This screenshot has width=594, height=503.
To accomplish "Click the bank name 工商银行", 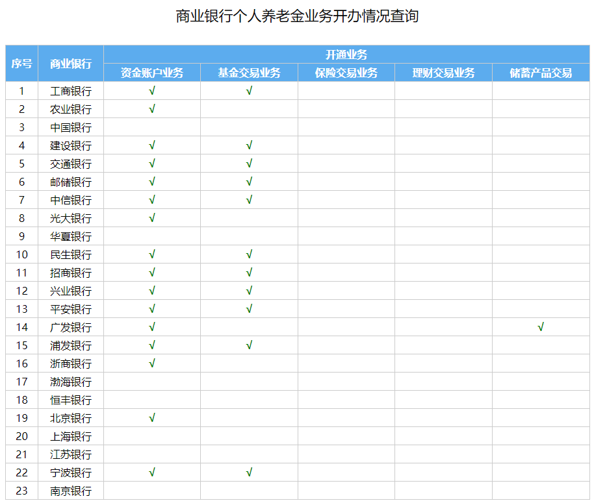I will [71, 91].
